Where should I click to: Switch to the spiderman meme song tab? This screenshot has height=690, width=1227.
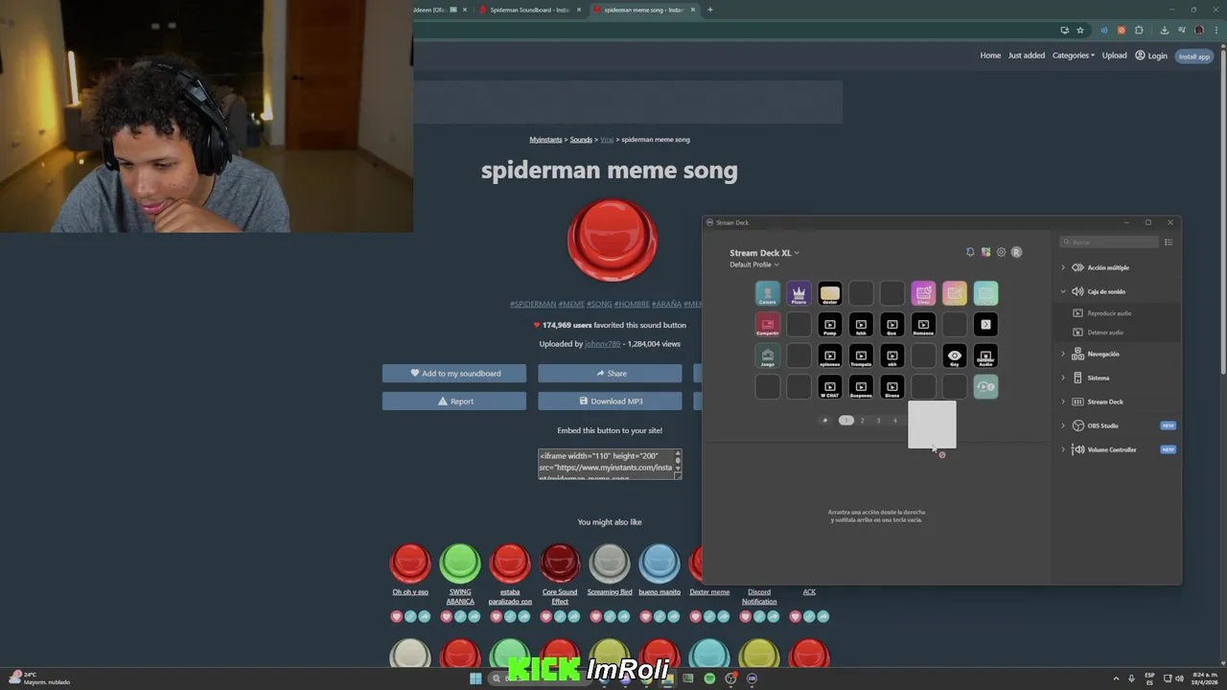[642, 10]
